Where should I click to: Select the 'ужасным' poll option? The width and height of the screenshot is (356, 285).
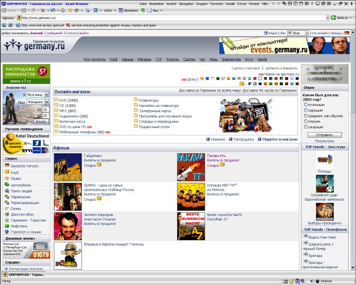[306, 127]
